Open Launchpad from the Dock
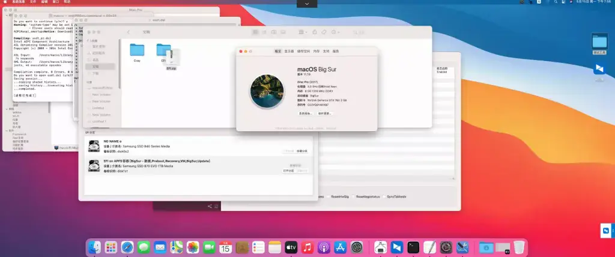Image resolution: width=615 pixels, height=257 pixels. pos(111,247)
